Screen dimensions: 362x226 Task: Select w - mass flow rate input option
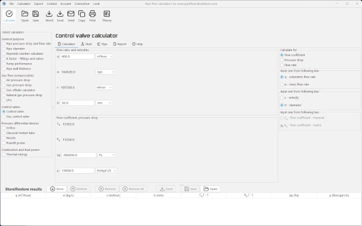(294, 84)
